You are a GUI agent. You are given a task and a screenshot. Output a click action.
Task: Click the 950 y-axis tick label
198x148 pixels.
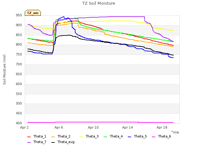point(19,15)
